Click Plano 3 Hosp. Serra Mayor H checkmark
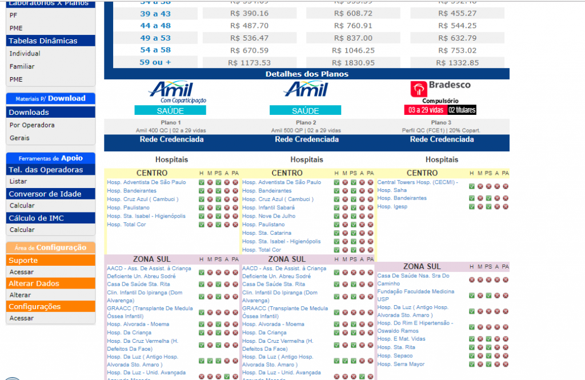Viewport: 585px width, 380px height. (x=471, y=365)
